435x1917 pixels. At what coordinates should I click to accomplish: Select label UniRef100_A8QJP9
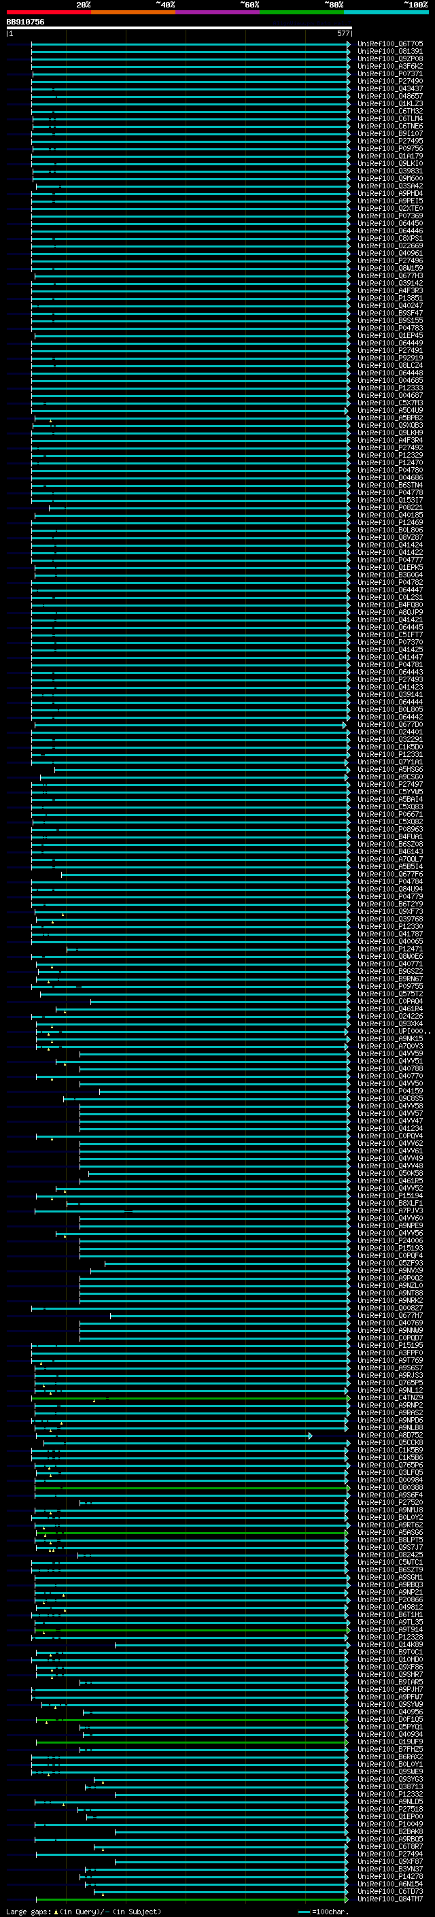[390, 613]
